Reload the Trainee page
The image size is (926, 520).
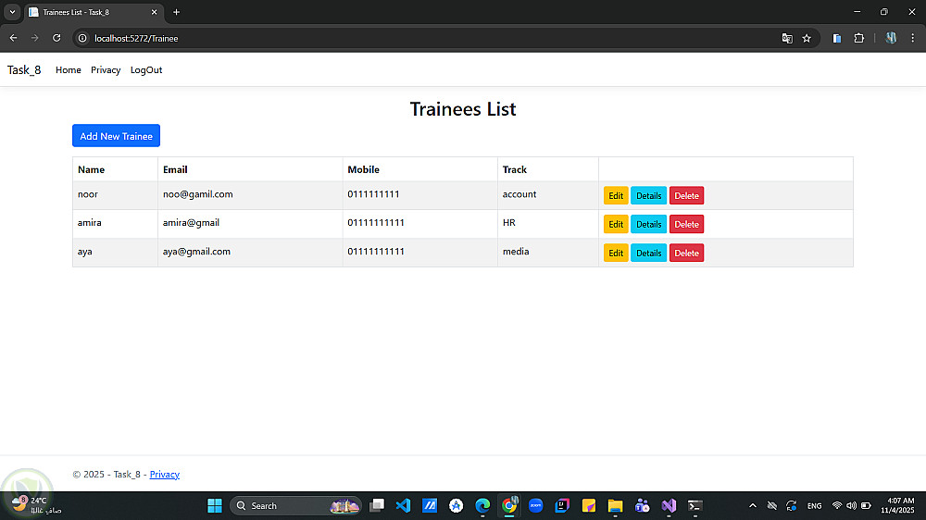(56, 38)
